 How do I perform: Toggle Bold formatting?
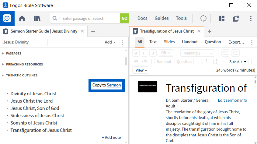click(x=136, y=53)
